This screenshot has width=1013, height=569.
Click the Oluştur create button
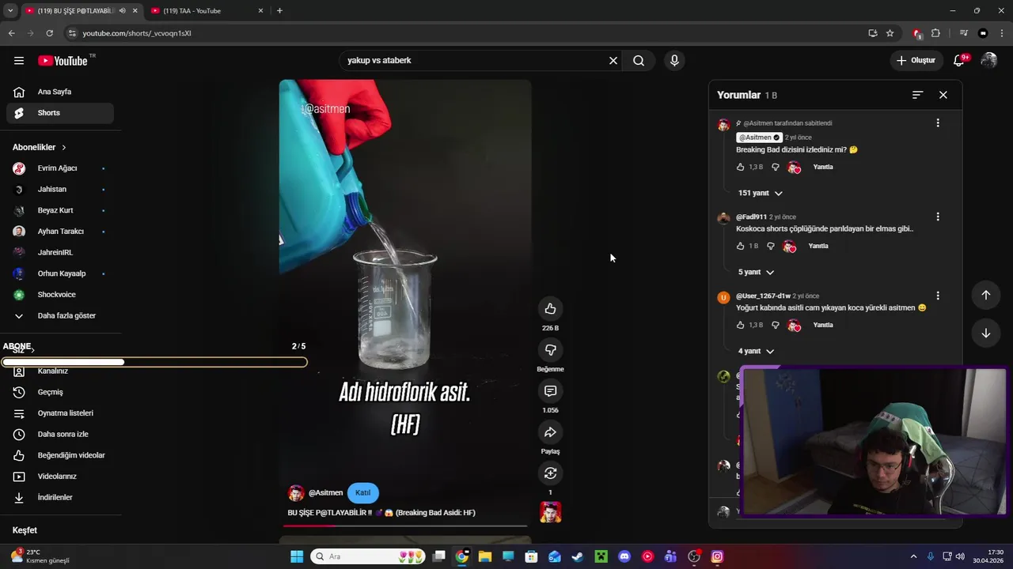[x=916, y=60]
